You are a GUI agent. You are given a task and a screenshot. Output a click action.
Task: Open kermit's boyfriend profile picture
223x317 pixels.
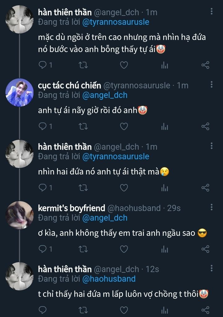coord(20,215)
